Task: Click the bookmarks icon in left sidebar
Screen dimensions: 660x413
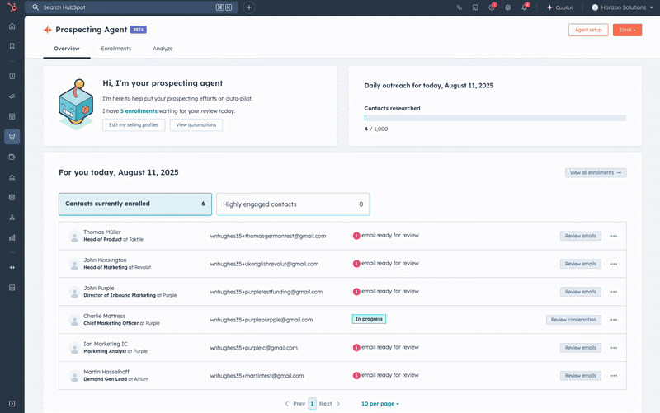Action: [12, 46]
